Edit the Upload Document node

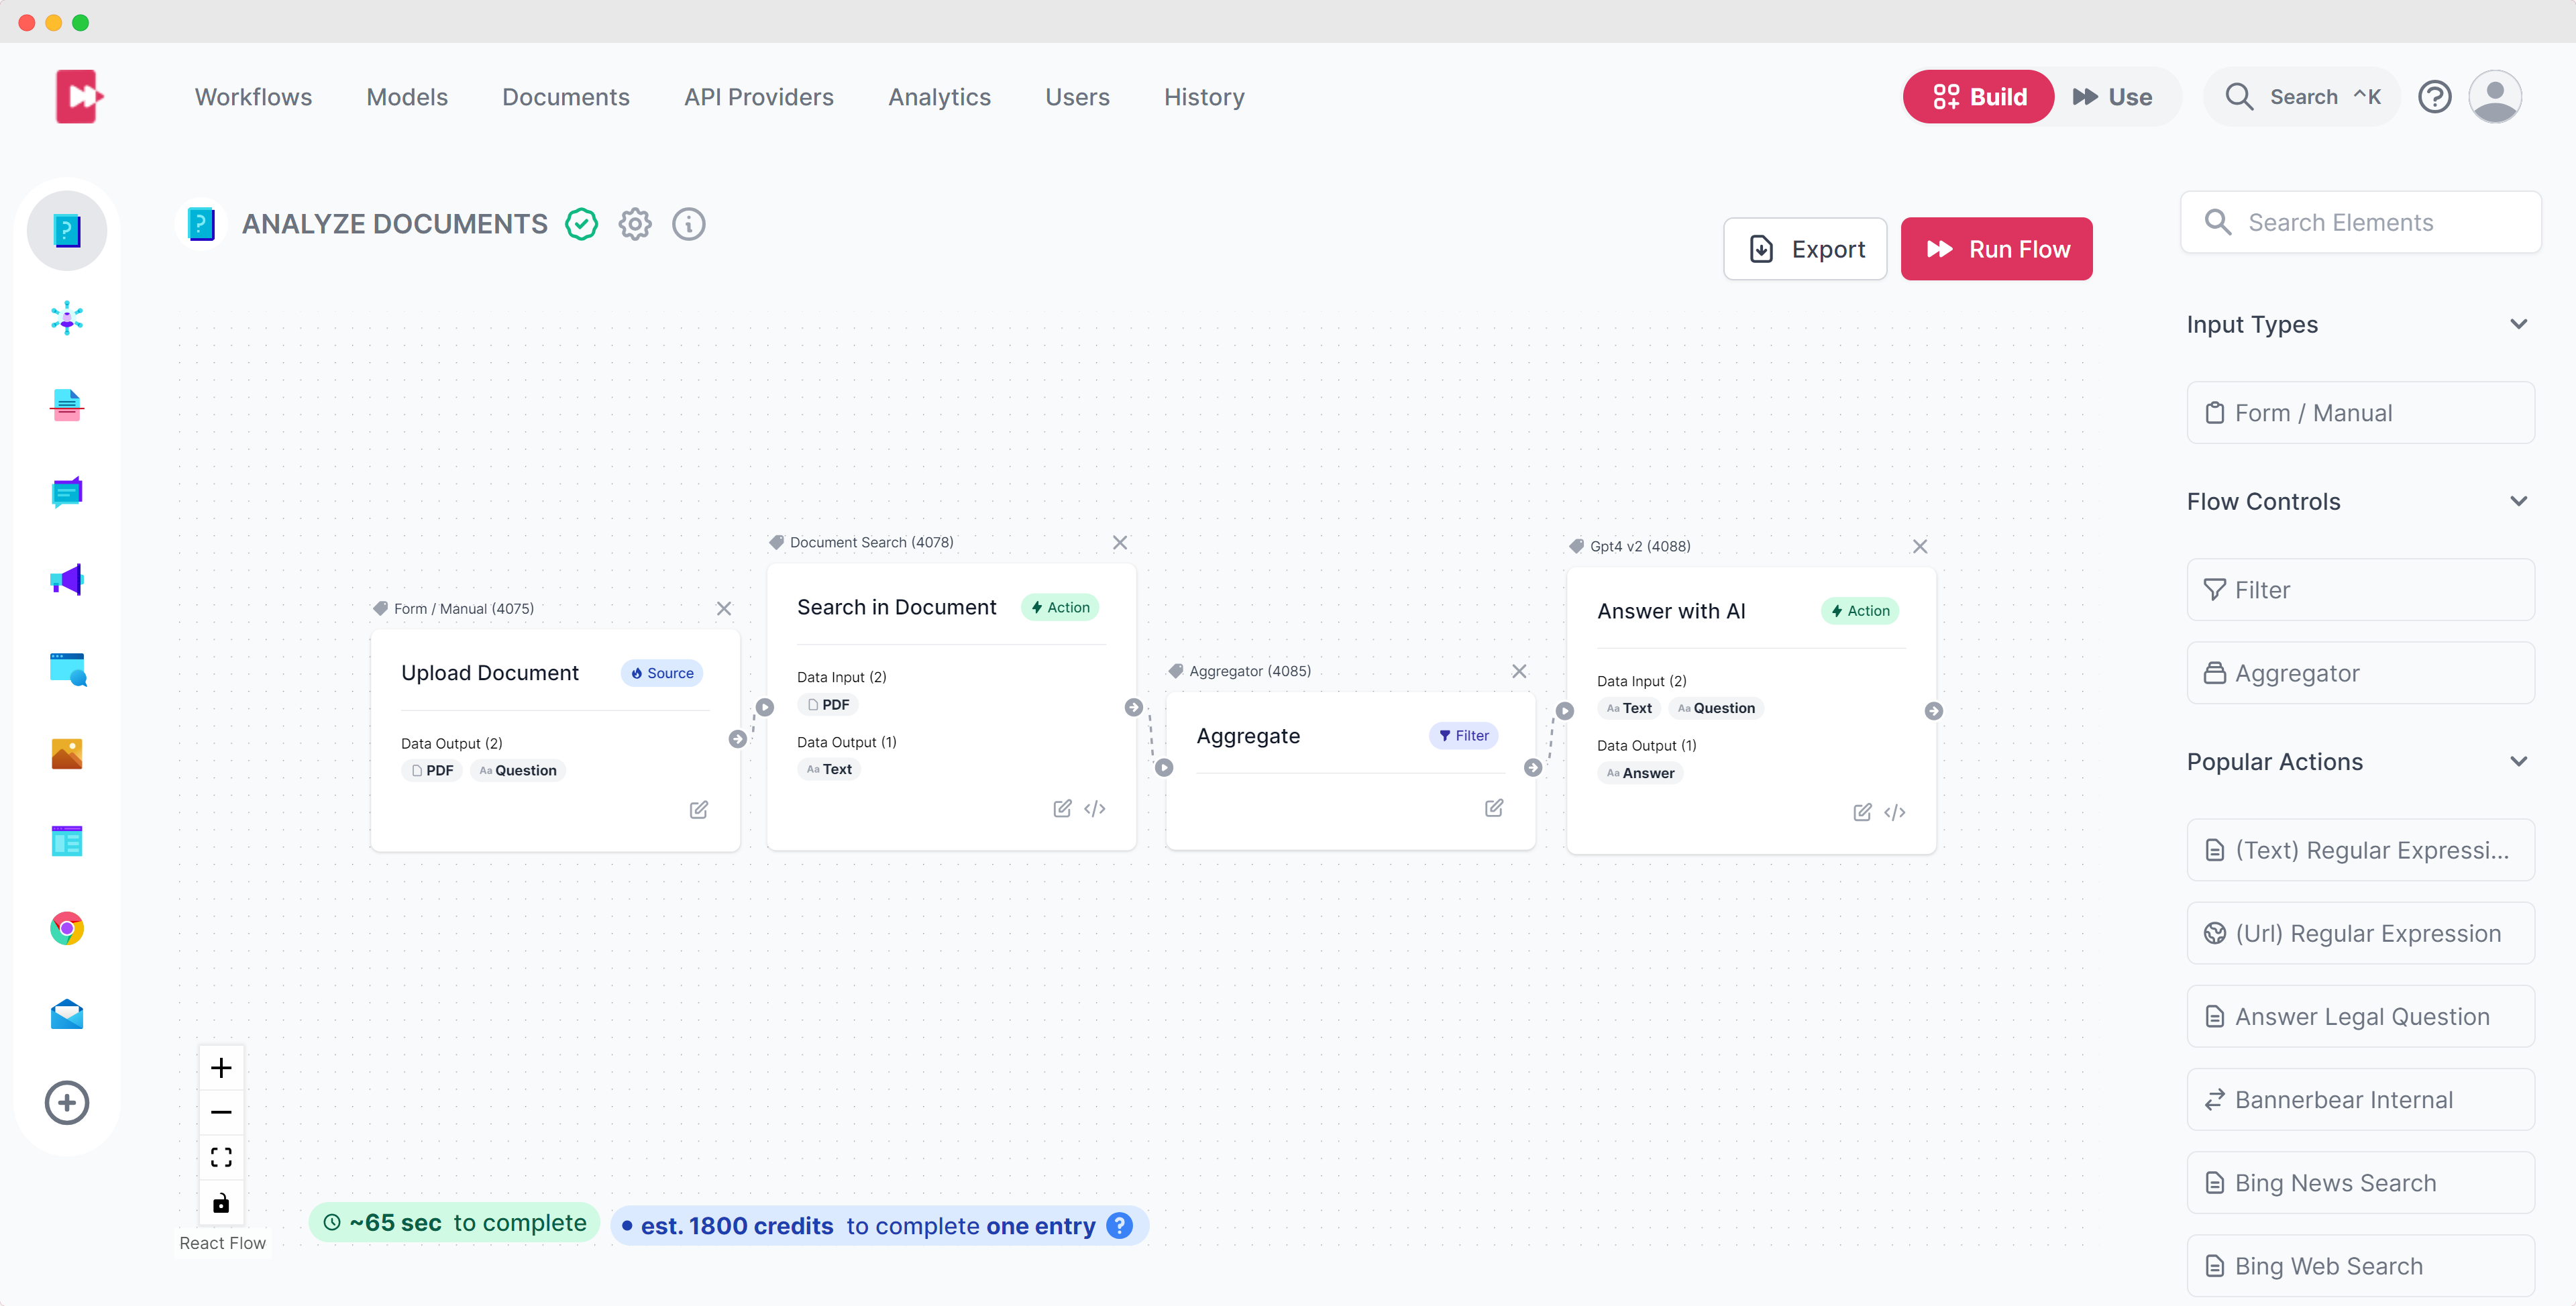(x=698, y=809)
